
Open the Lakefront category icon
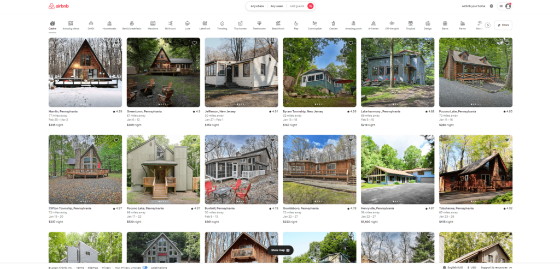tap(205, 23)
